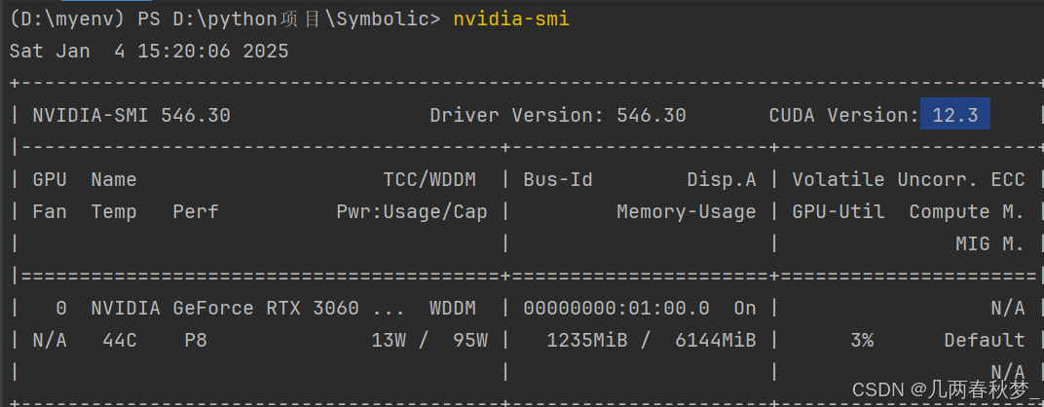Click the 'Disp.A' column header
Screen dimensions: 1044x407
click(722, 180)
